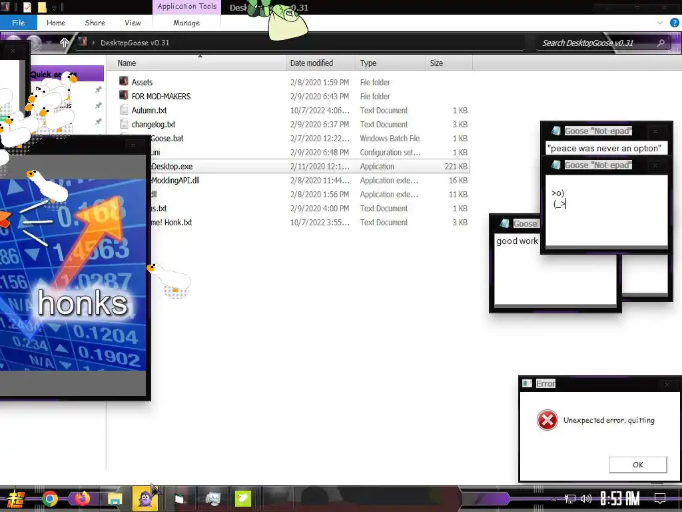The width and height of the screenshot is (682, 512).
Task: Select the Autumn.txt file icon
Action: [124, 110]
